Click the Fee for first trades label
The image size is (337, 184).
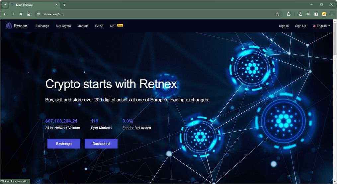(x=137, y=128)
